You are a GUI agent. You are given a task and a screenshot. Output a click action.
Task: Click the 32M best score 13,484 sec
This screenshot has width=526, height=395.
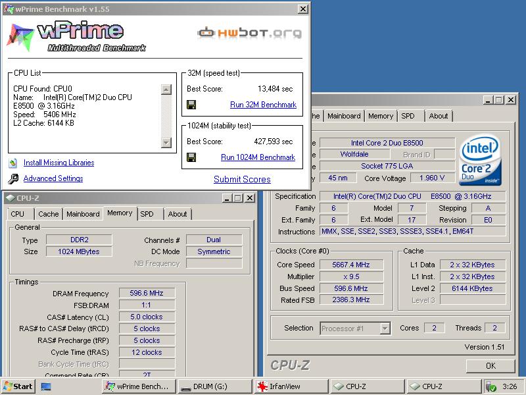coord(275,89)
